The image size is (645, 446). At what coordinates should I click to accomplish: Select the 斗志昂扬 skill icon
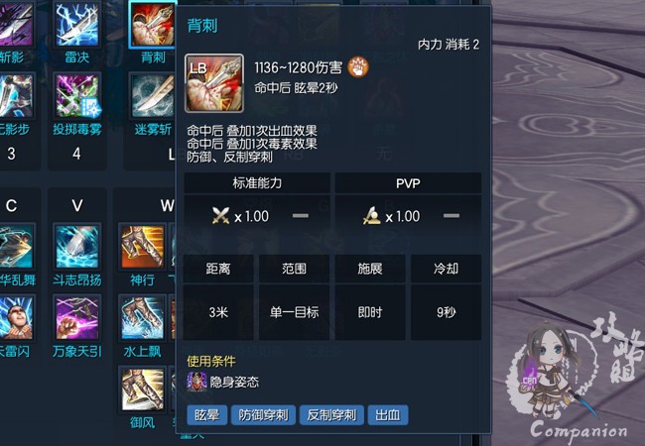pyautogui.click(x=77, y=247)
